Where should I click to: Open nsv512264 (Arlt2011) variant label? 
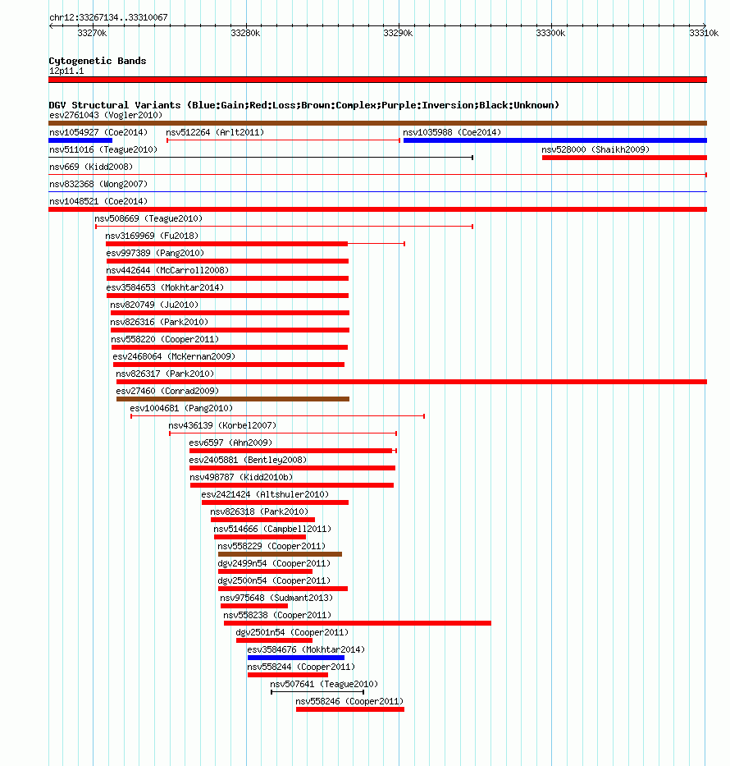(x=215, y=132)
